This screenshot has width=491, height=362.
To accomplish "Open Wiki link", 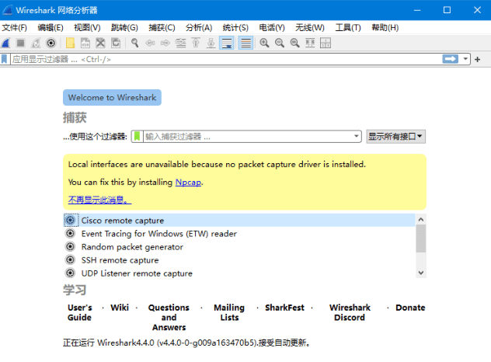I will click(x=120, y=308).
